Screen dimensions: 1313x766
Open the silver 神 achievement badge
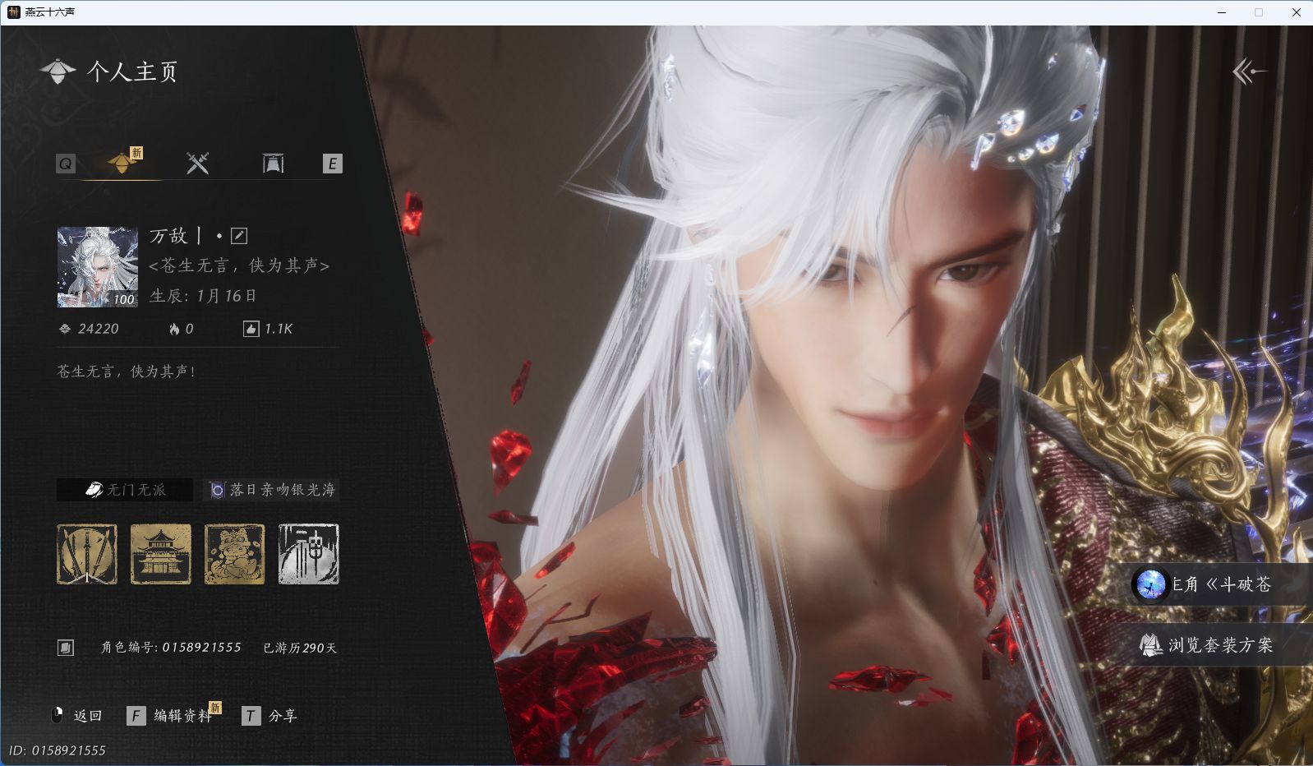(x=308, y=555)
